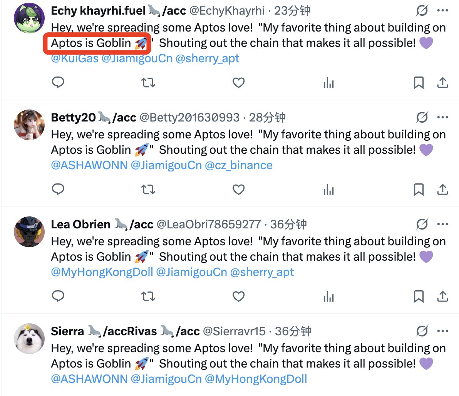Click Grok icon on Echy's tweet
The width and height of the screenshot is (459, 396).
422,10
